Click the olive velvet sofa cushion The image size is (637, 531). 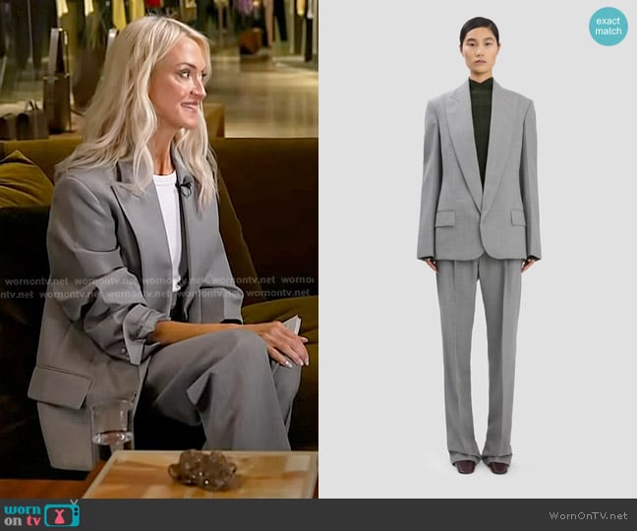click(x=25, y=182)
